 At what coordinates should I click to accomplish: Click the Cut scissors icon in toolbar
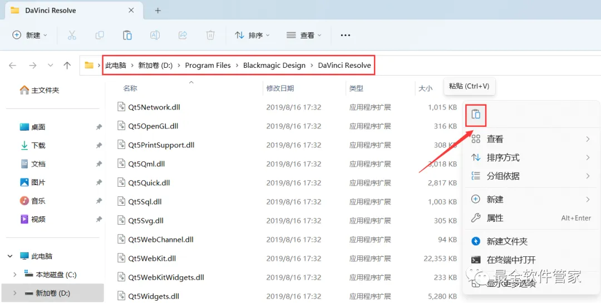72,35
